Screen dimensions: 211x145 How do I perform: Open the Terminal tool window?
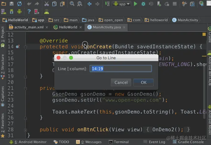tap(119, 142)
